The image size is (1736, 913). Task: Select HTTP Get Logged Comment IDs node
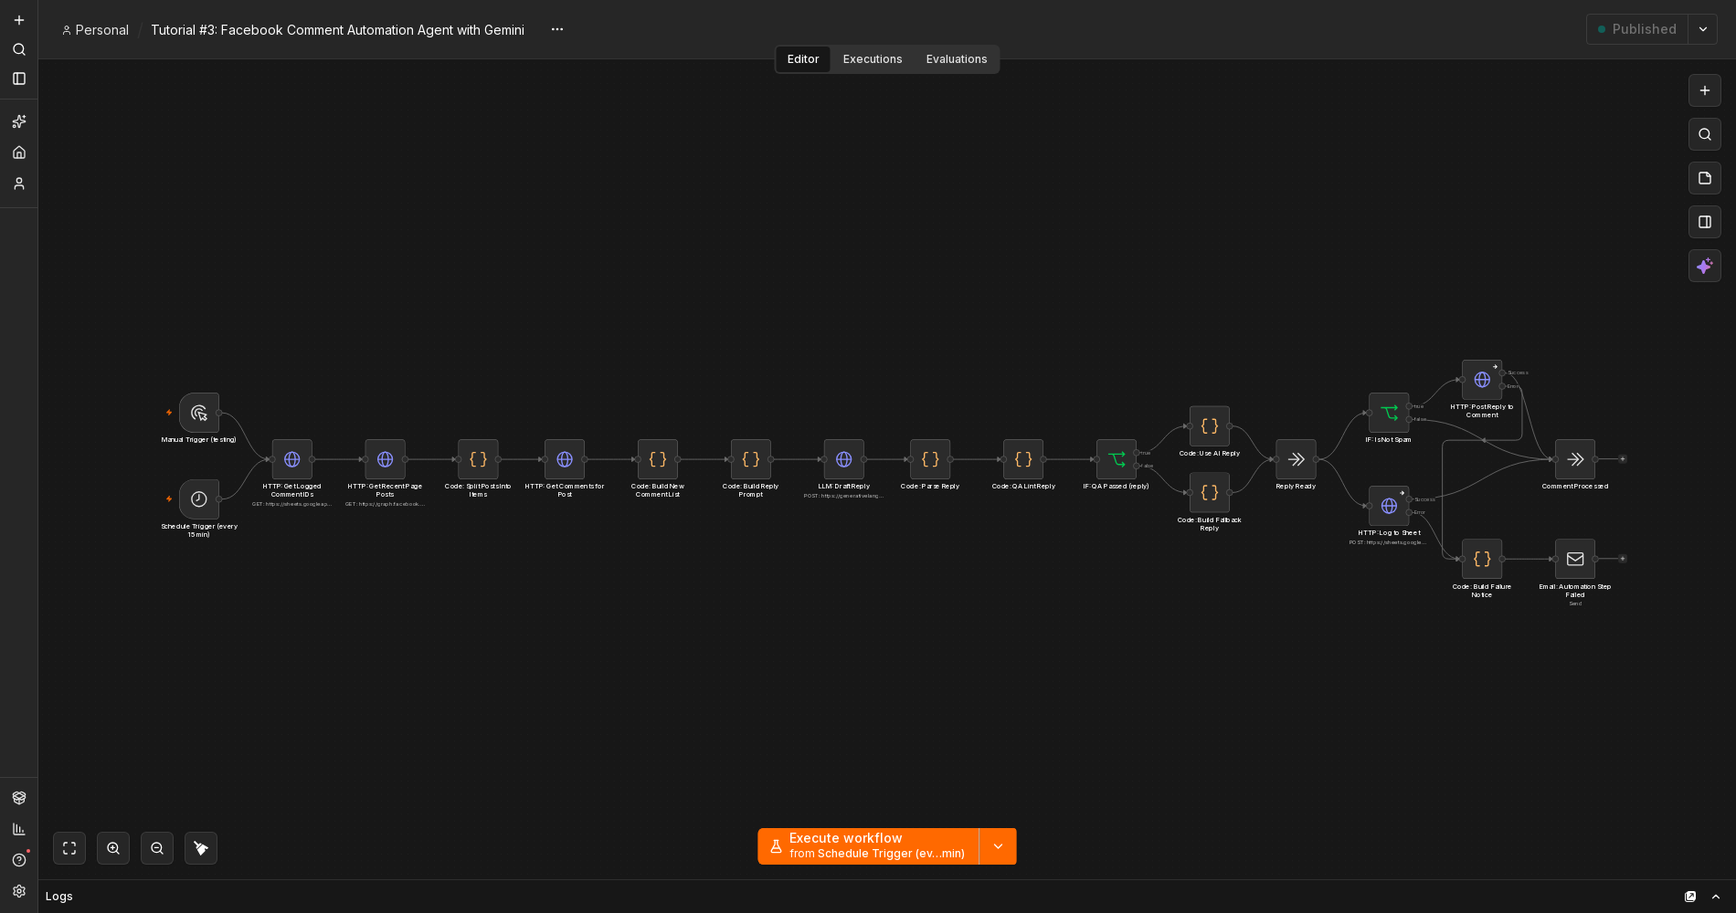(x=292, y=459)
